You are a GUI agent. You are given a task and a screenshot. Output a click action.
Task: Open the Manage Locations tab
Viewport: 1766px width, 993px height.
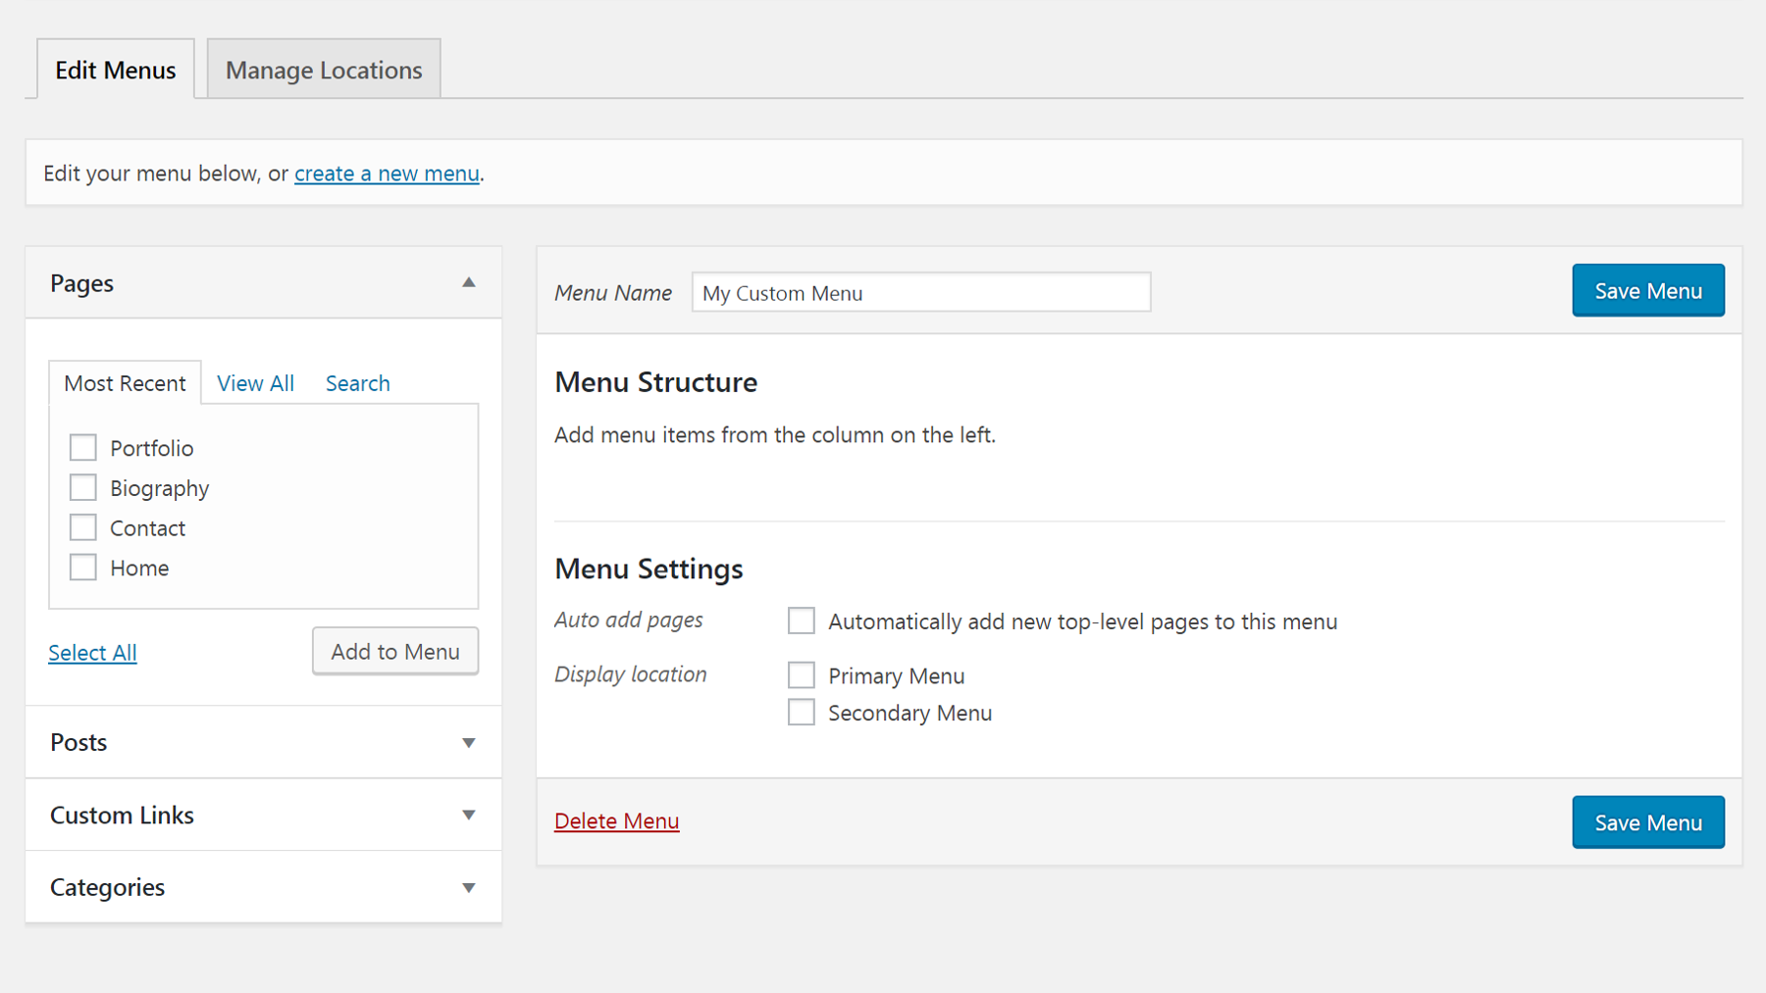[x=324, y=70]
